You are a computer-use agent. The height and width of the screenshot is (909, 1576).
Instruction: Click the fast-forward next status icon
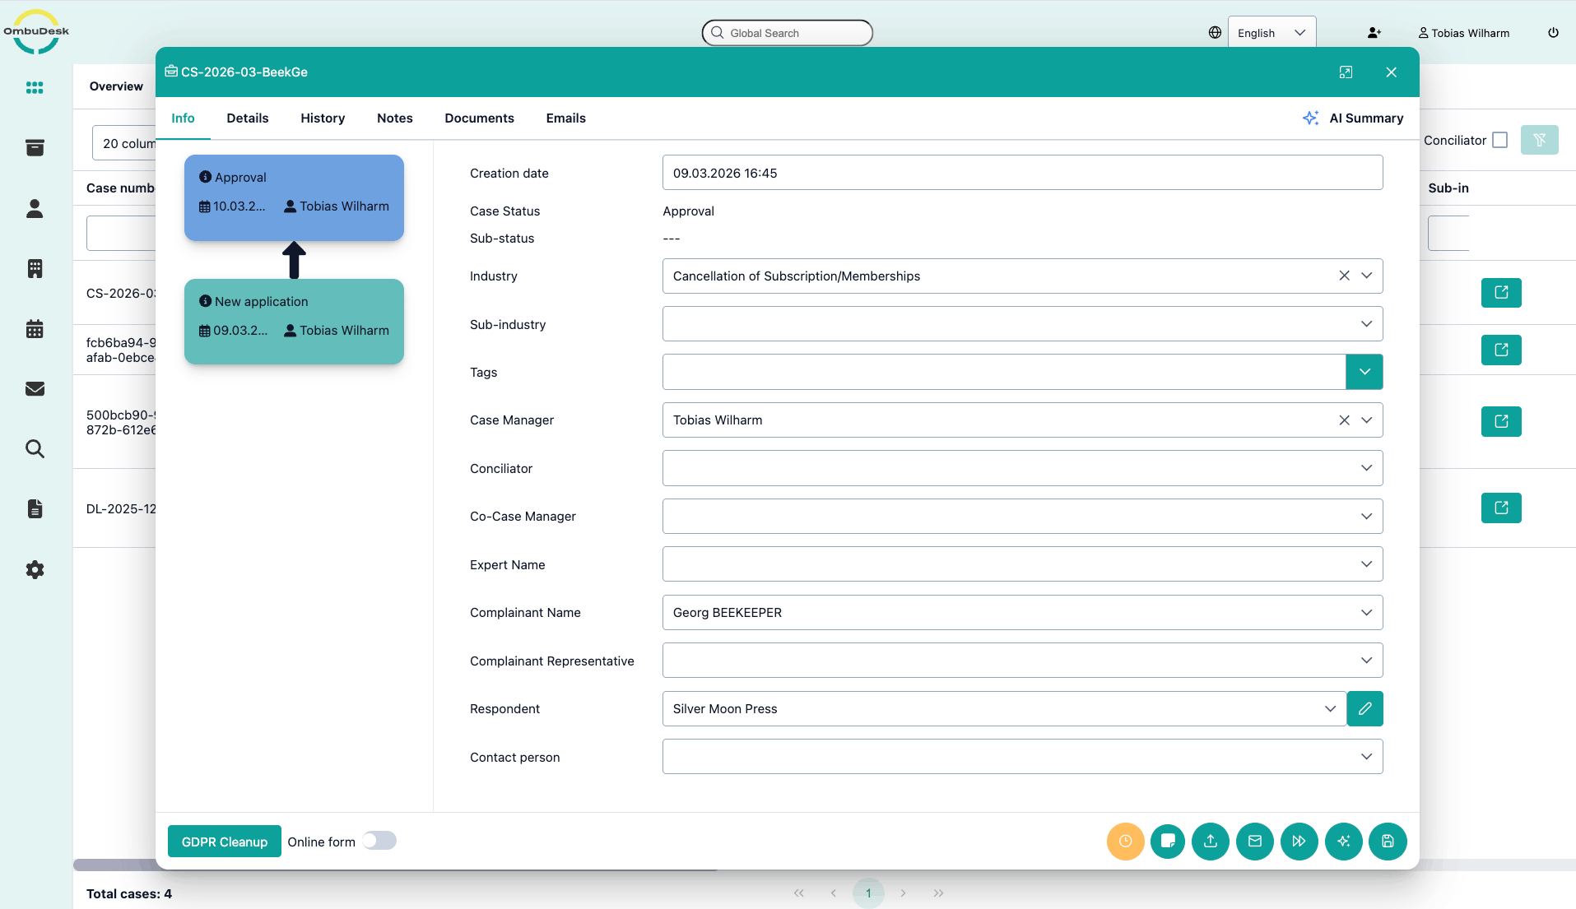(1299, 841)
